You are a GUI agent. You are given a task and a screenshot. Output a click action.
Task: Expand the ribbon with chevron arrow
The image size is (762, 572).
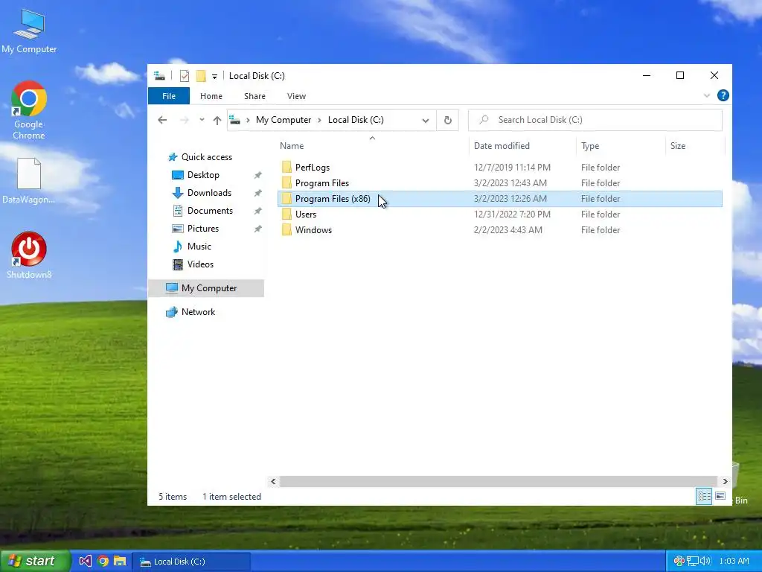[x=707, y=96]
